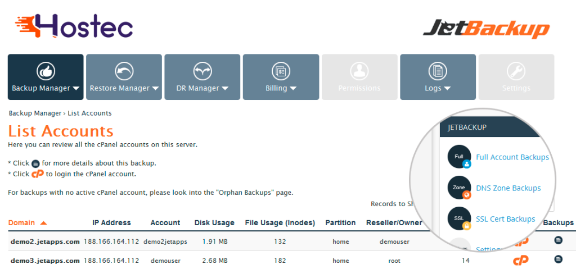
Task: Click List Accounts breadcrumb
Action: 89,113
